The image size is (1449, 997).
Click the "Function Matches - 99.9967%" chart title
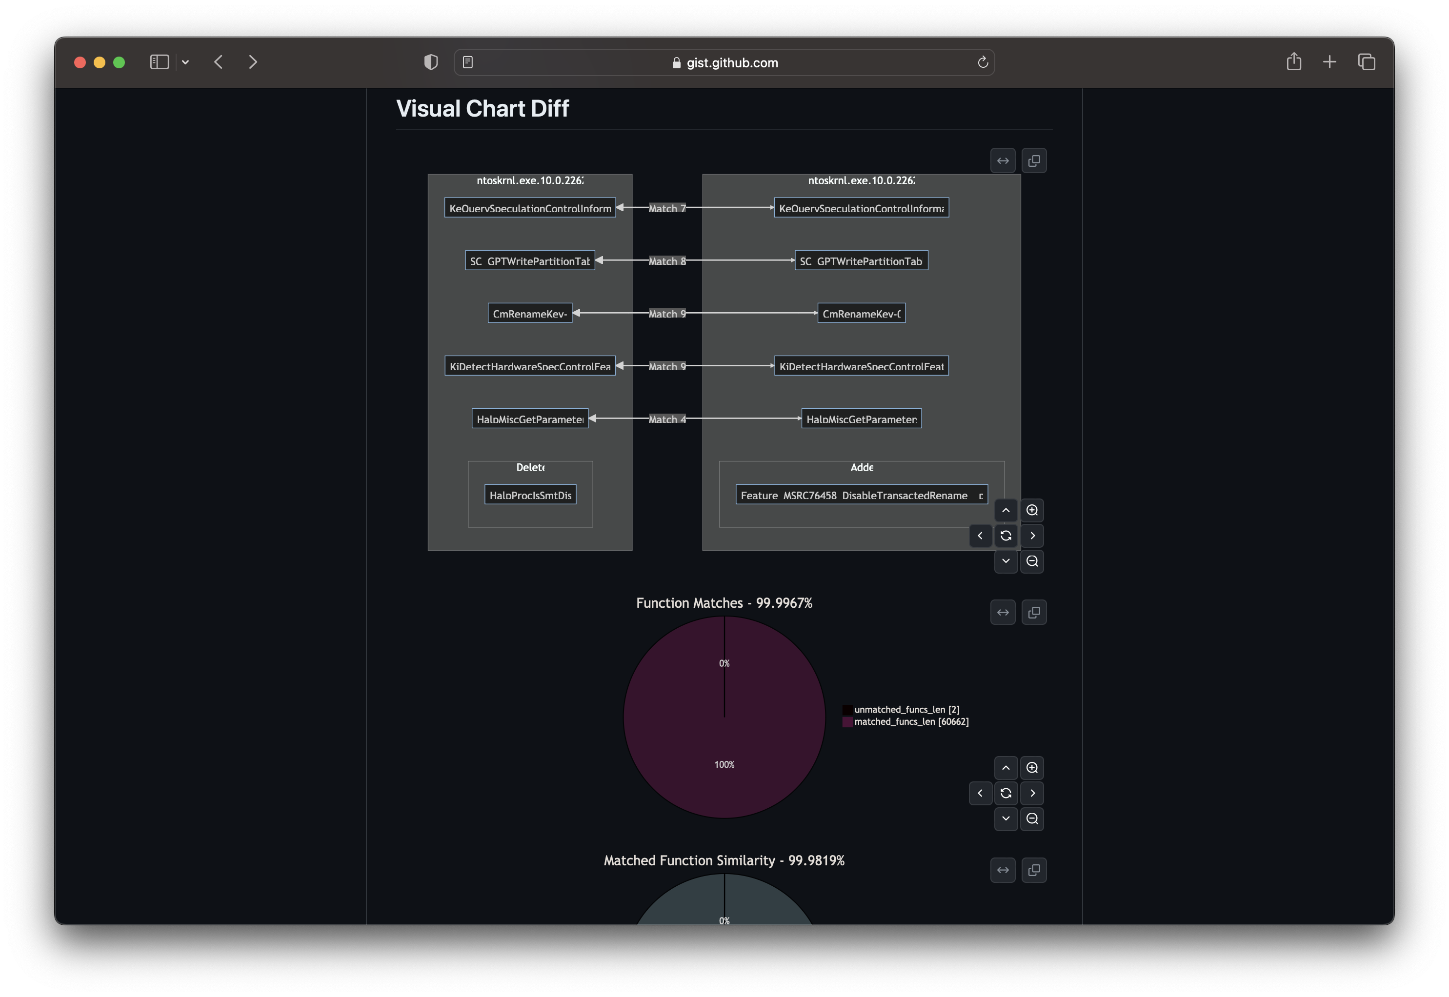(x=724, y=603)
